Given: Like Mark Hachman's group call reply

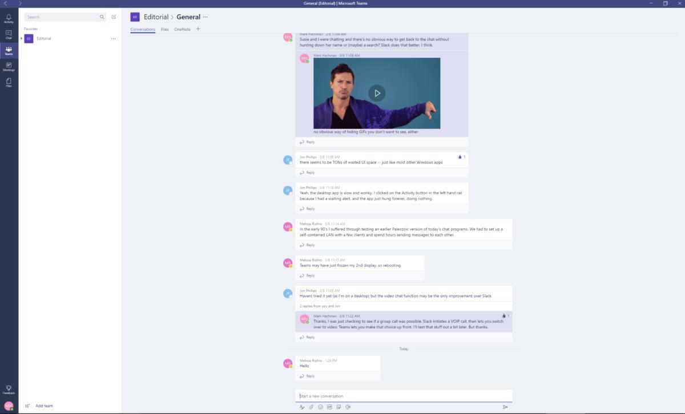Looking at the screenshot, I should (504, 315).
